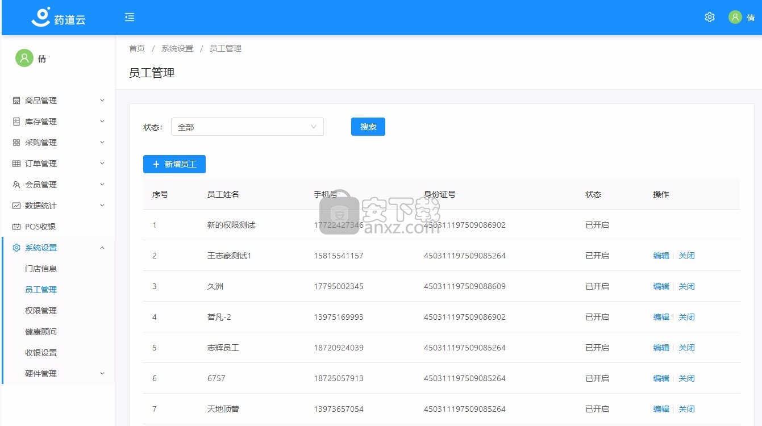Expand the 会员管理 menu chevron
Screen dimensions: 762x426
[x=102, y=184]
